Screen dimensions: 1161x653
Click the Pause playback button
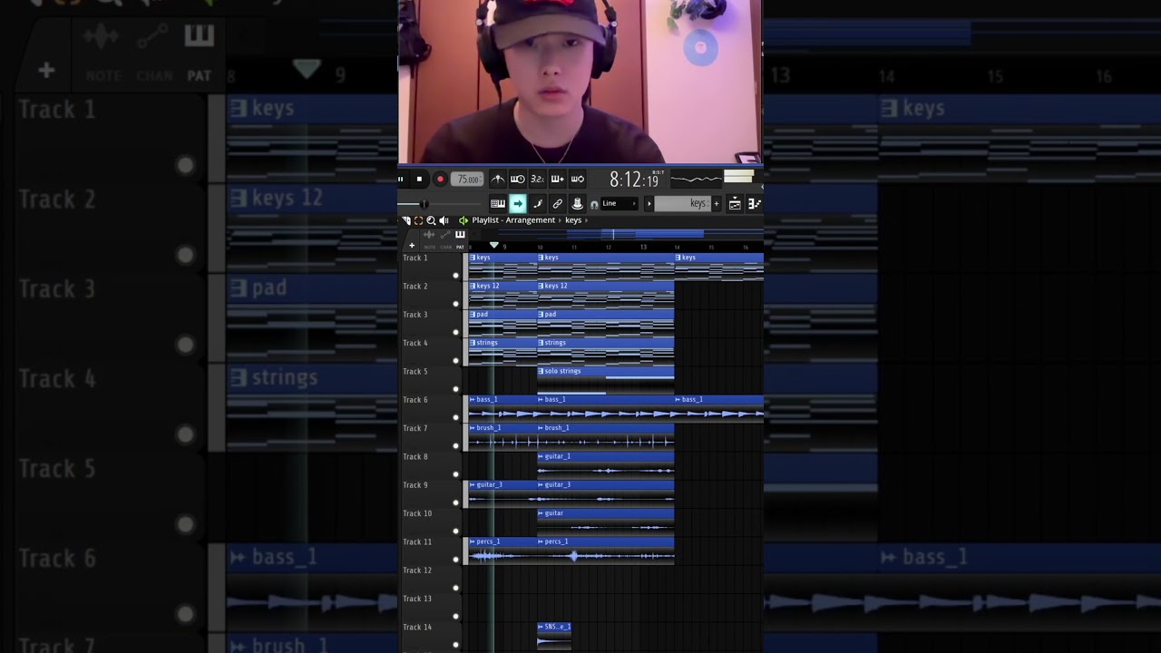[401, 180]
